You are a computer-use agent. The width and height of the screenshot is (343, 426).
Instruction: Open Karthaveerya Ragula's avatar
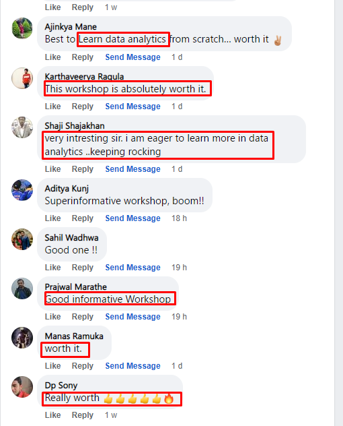22,78
